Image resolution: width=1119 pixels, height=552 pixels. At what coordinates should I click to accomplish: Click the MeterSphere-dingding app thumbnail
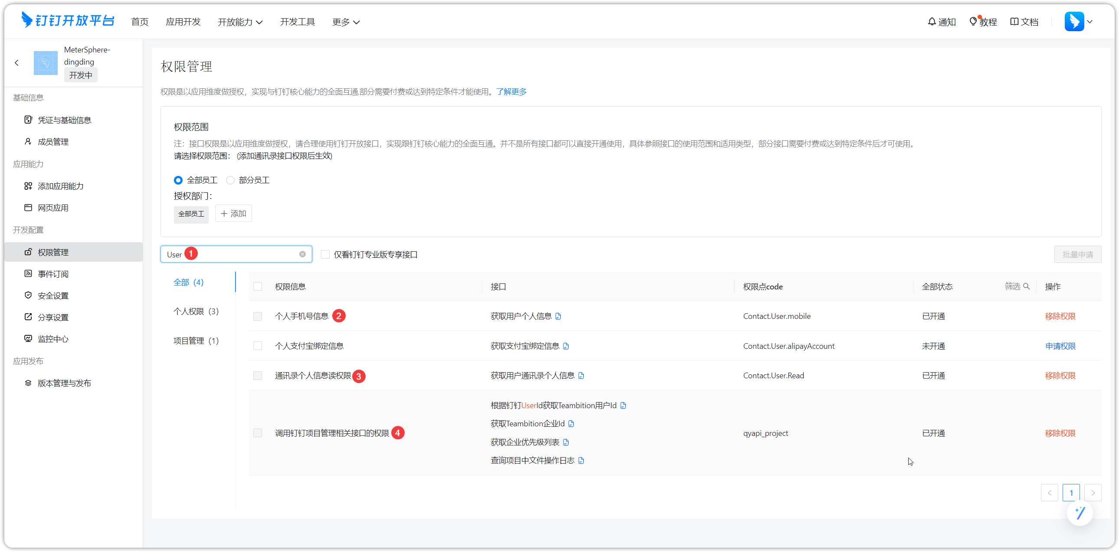click(x=46, y=63)
